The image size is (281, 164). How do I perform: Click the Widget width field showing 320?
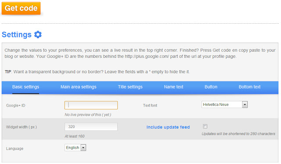(x=91, y=127)
